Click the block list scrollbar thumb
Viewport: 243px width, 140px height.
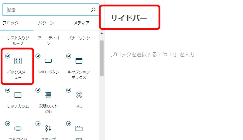coord(101,58)
